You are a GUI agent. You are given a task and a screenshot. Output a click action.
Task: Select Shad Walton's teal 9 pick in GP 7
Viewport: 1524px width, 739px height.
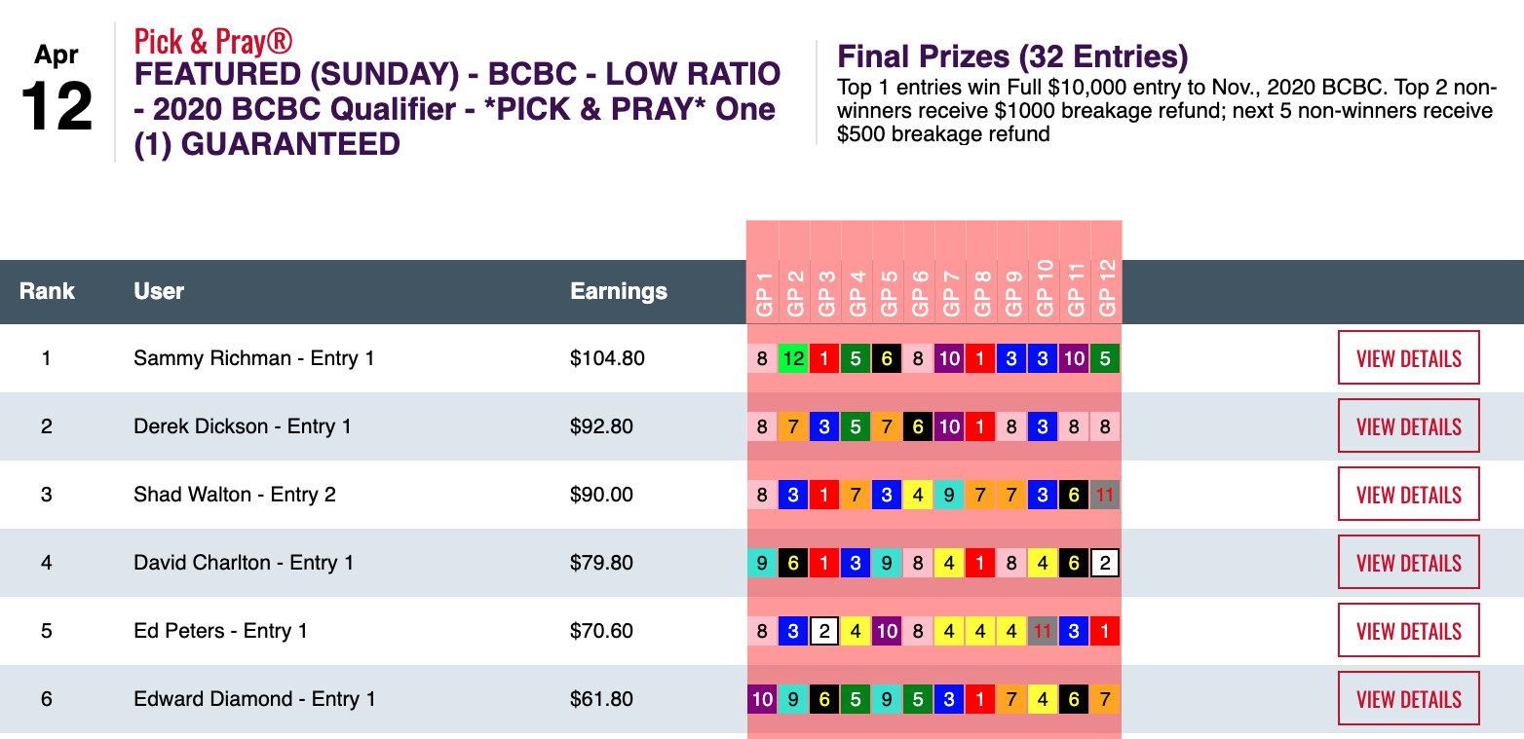[x=949, y=495]
